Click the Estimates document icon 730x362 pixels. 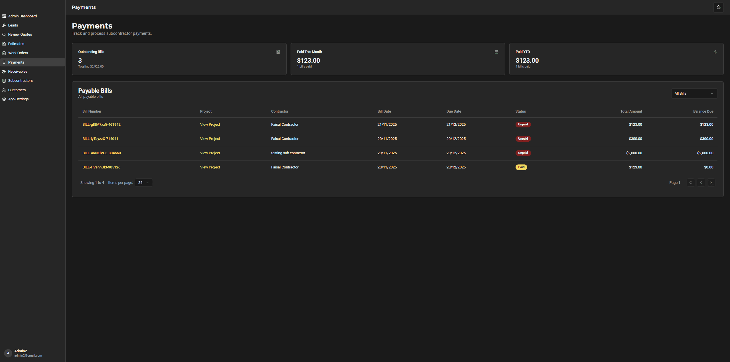(4, 44)
